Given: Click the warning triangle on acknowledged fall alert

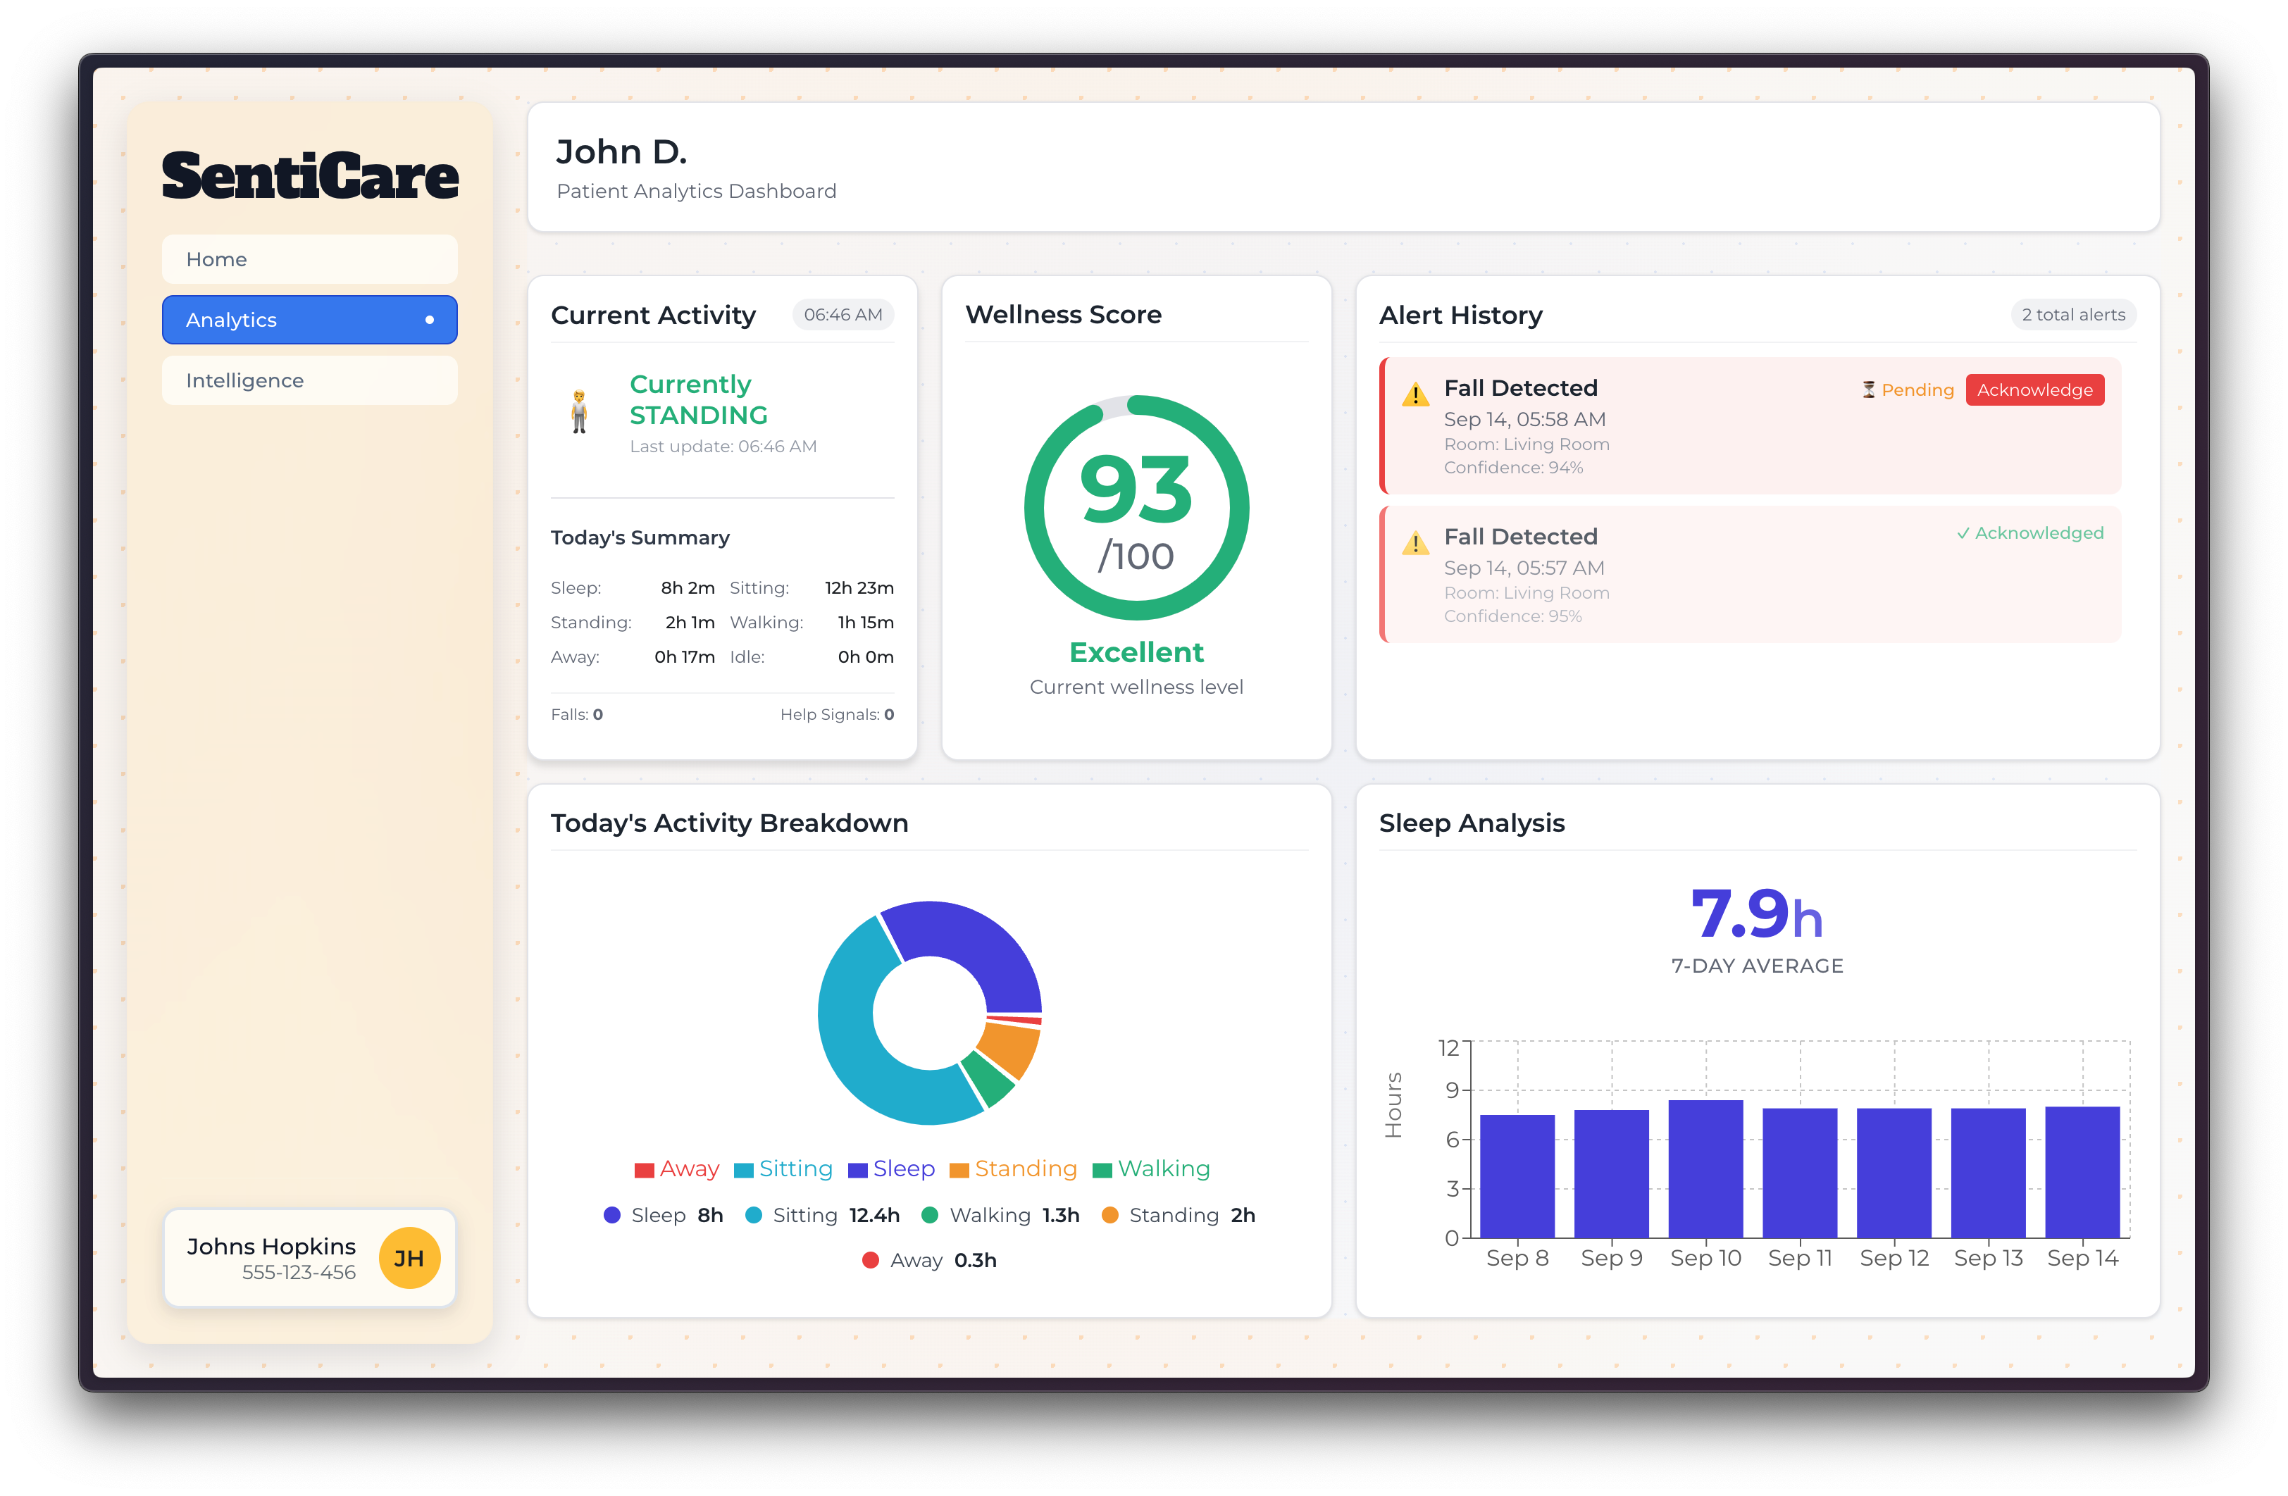Looking at the screenshot, I should [x=1415, y=543].
